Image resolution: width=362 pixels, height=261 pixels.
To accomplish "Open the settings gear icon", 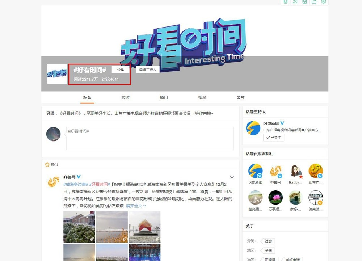I will coord(323,1).
